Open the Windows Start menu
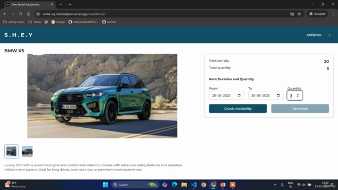 click(106, 185)
